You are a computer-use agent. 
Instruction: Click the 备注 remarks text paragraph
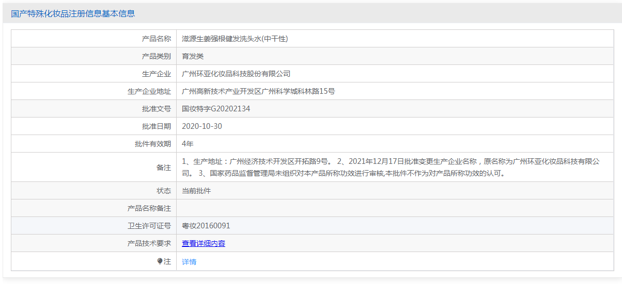tap(391, 168)
